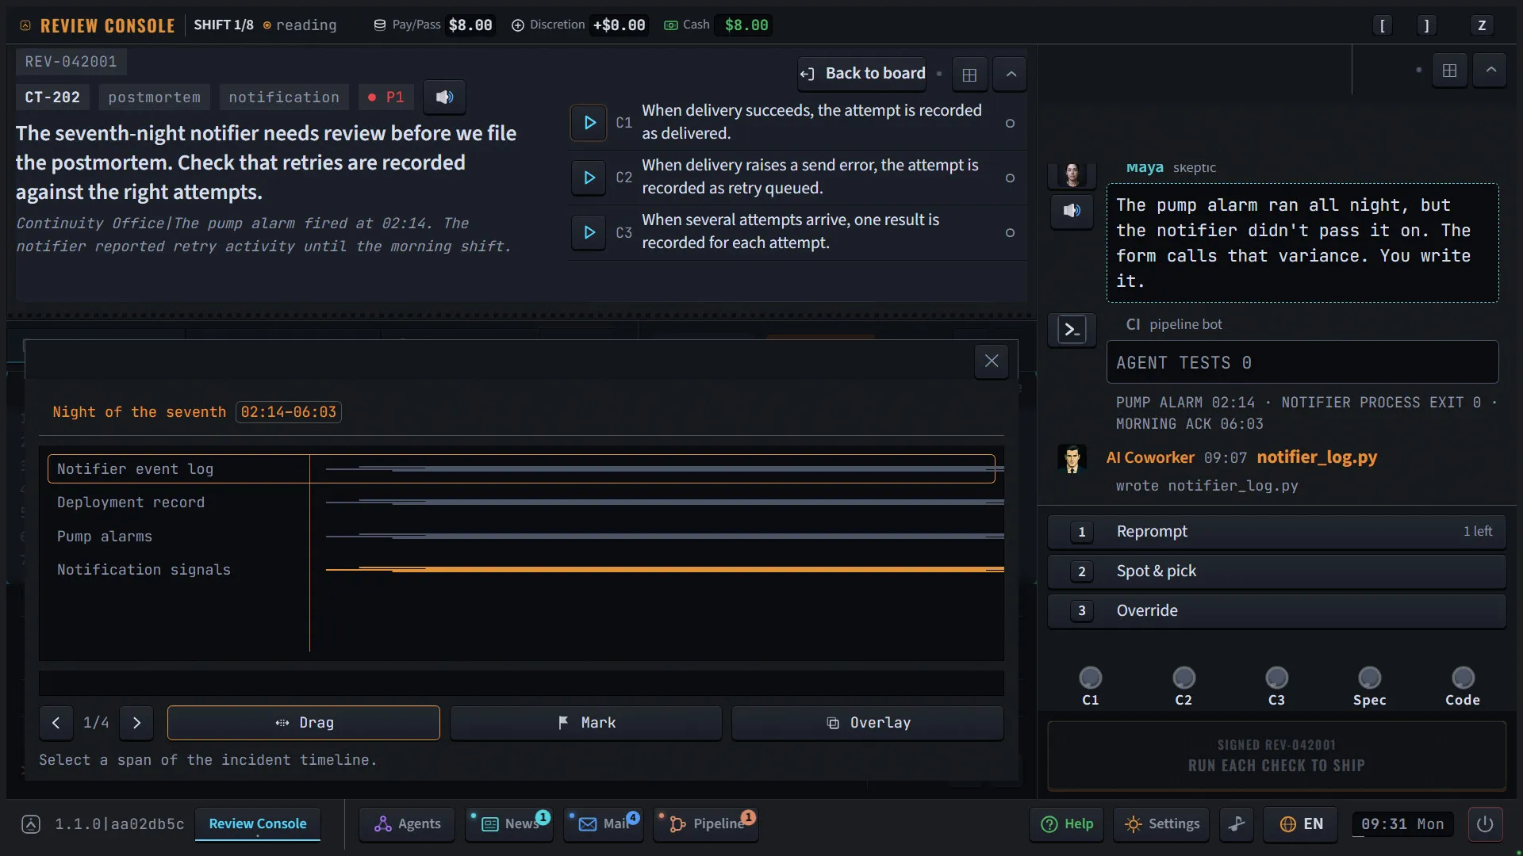Toggle the C1 status circle at row end

coord(1010,124)
